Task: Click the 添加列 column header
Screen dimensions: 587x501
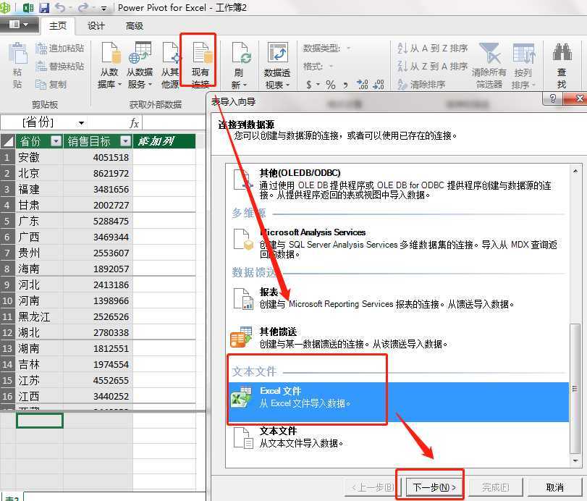Action: (164, 141)
